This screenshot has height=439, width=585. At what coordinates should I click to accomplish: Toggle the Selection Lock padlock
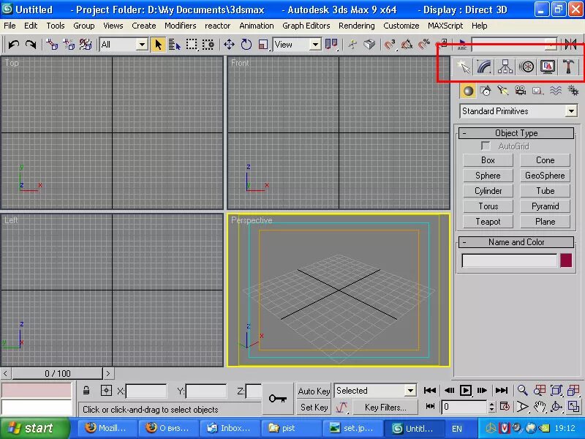86,391
